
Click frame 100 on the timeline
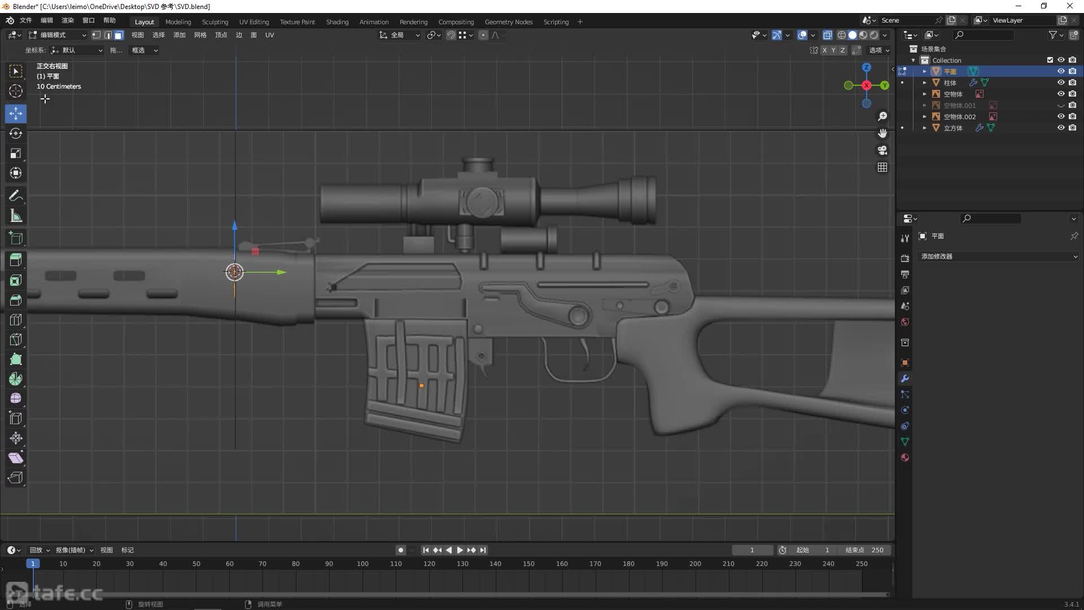pos(362,564)
